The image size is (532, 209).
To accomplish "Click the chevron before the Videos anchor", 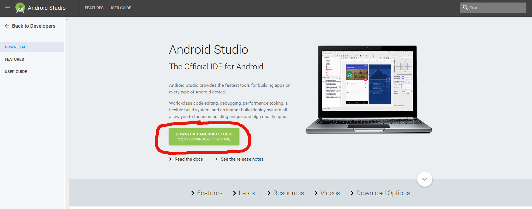I will pos(316,193).
